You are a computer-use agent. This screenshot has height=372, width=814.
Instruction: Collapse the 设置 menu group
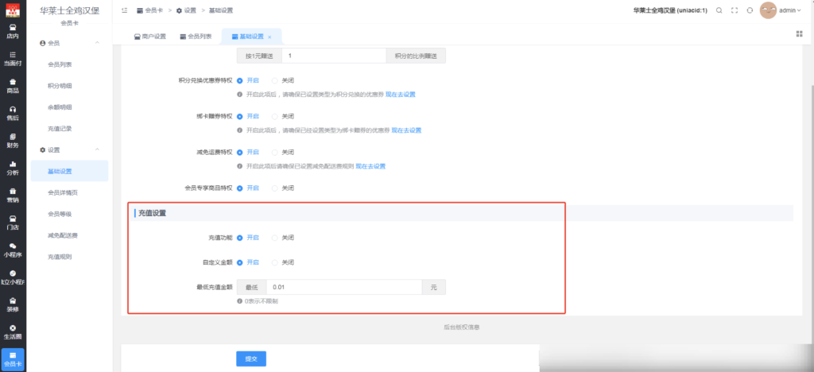96,149
